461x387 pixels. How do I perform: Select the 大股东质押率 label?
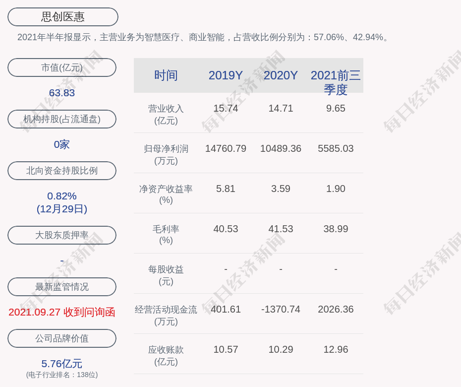[x=62, y=235]
